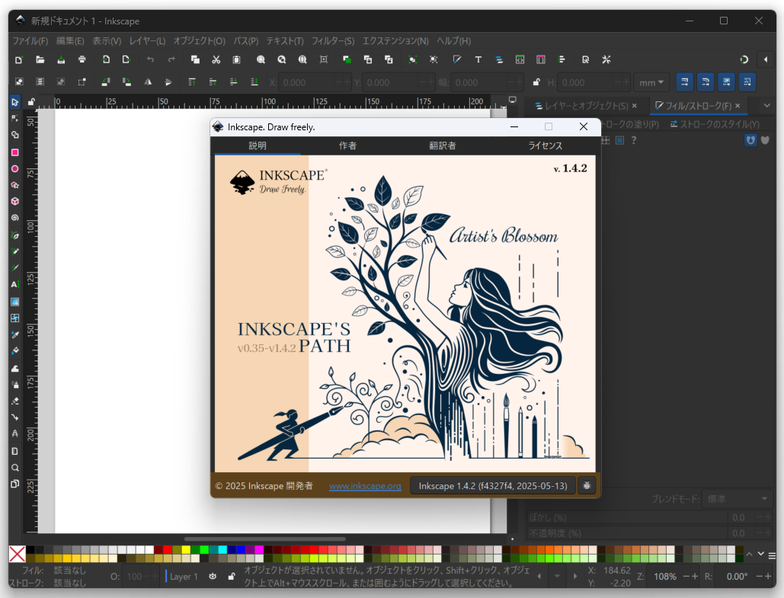
Task: Open the unit selector showing mm
Action: pyautogui.click(x=651, y=82)
